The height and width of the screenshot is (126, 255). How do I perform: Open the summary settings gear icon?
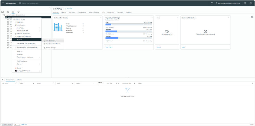(252, 17)
